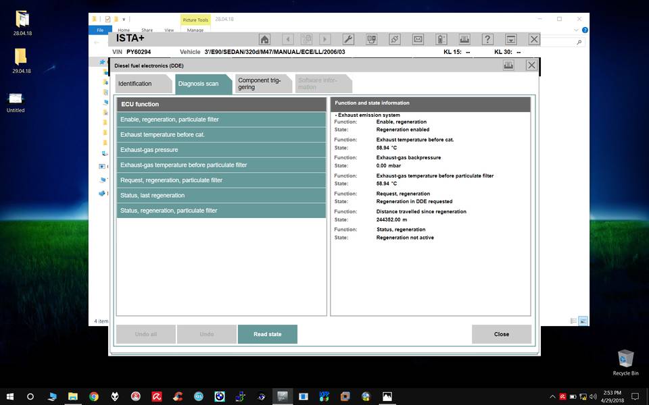
Task: Select the 29.04.18 desktop folder
Action: point(22,61)
